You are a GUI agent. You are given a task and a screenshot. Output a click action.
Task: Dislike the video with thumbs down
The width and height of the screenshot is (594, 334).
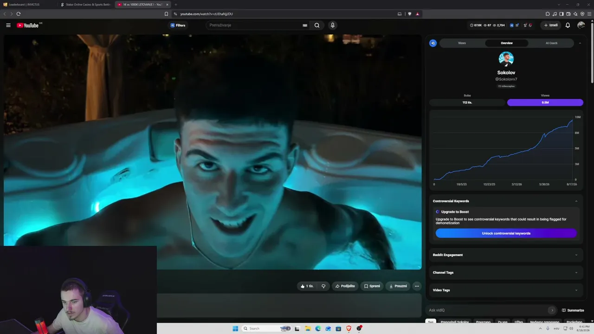(323, 286)
